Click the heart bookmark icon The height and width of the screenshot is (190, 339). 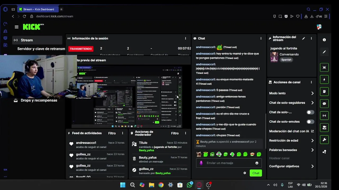pyautogui.click(x=298, y=16)
